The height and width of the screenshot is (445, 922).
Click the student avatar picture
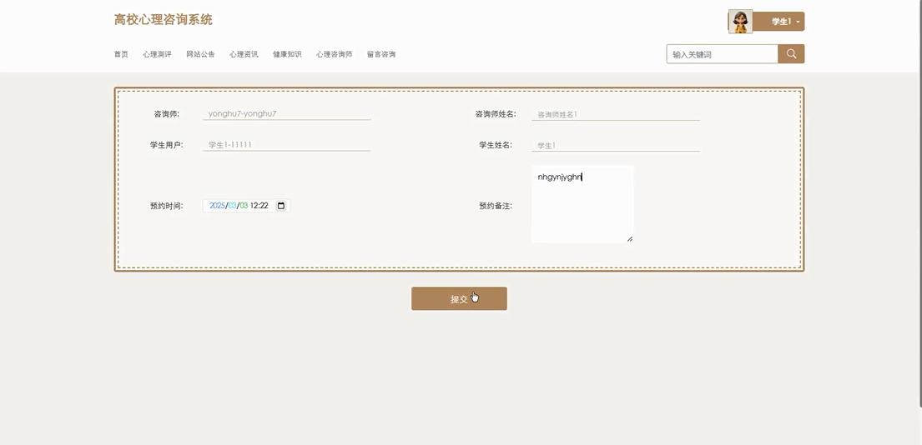[x=739, y=22]
